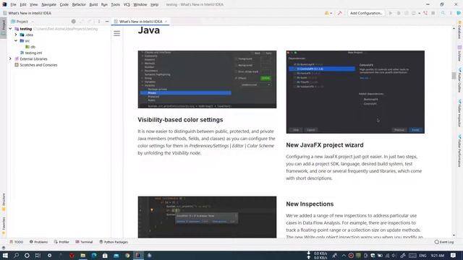Open the Terminal tool window

[84, 242]
